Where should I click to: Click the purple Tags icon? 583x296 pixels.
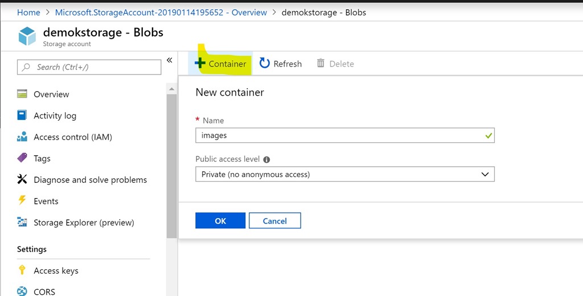[x=22, y=158]
